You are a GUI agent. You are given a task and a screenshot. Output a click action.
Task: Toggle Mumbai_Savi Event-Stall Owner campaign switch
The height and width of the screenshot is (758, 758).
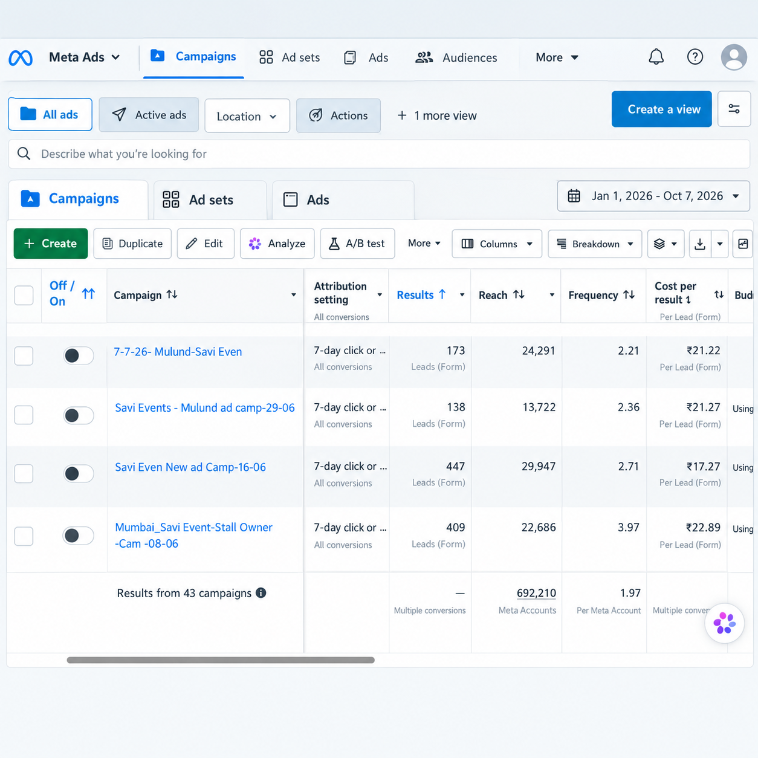pos(79,535)
